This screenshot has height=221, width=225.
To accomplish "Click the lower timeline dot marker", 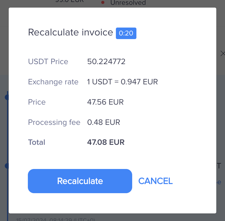I will point(7,166).
